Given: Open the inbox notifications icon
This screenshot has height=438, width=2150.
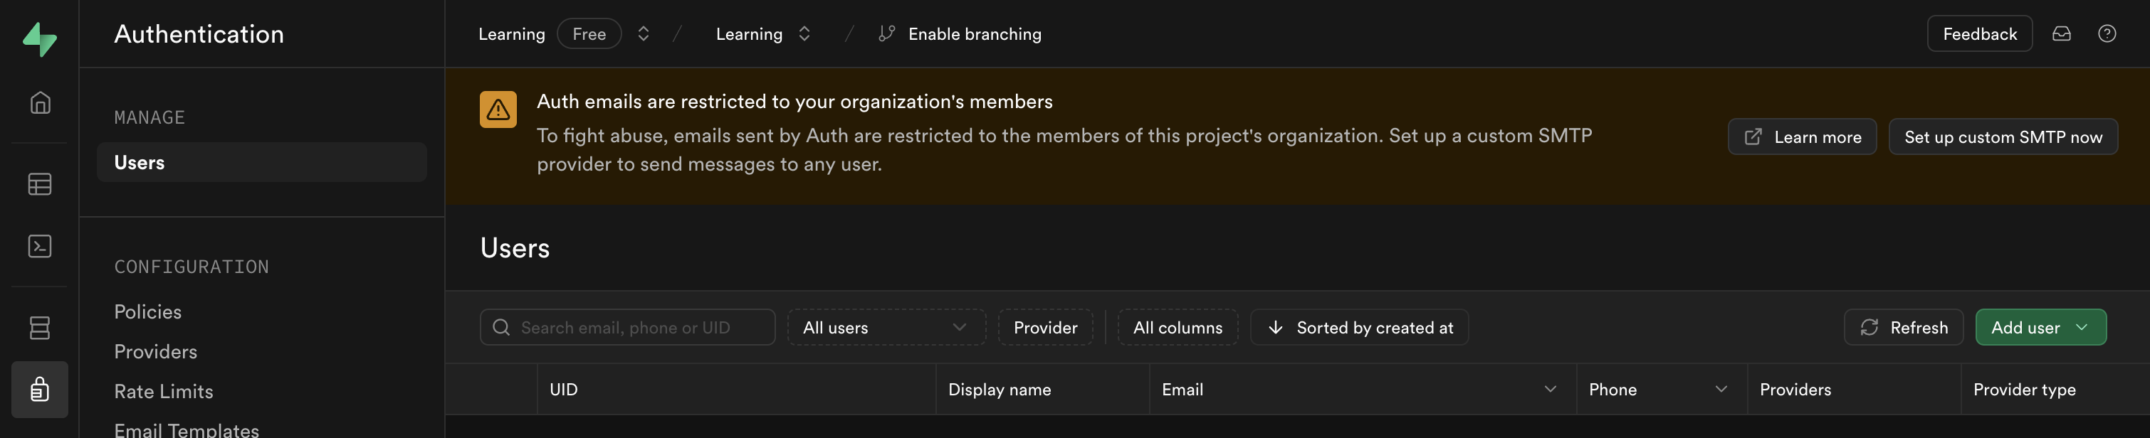Looking at the screenshot, I should 2062,33.
